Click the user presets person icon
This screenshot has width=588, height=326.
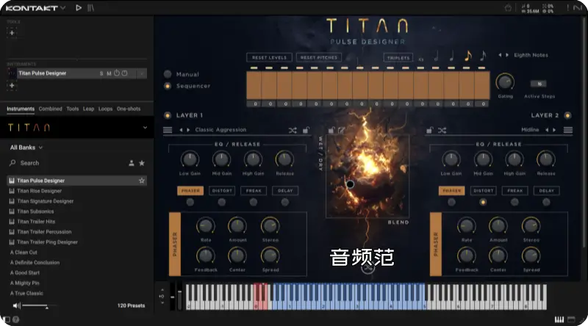[x=132, y=163]
